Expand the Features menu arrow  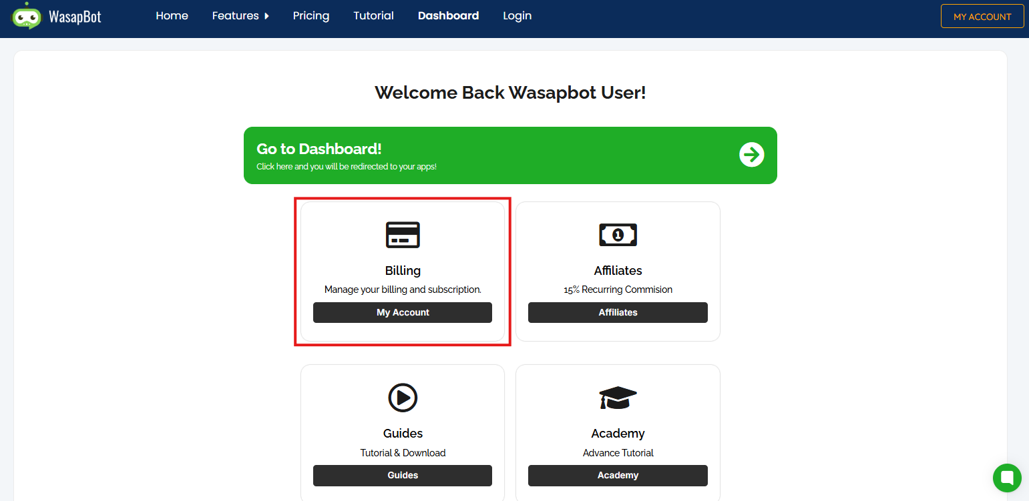pyautogui.click(x=266, y=16)
